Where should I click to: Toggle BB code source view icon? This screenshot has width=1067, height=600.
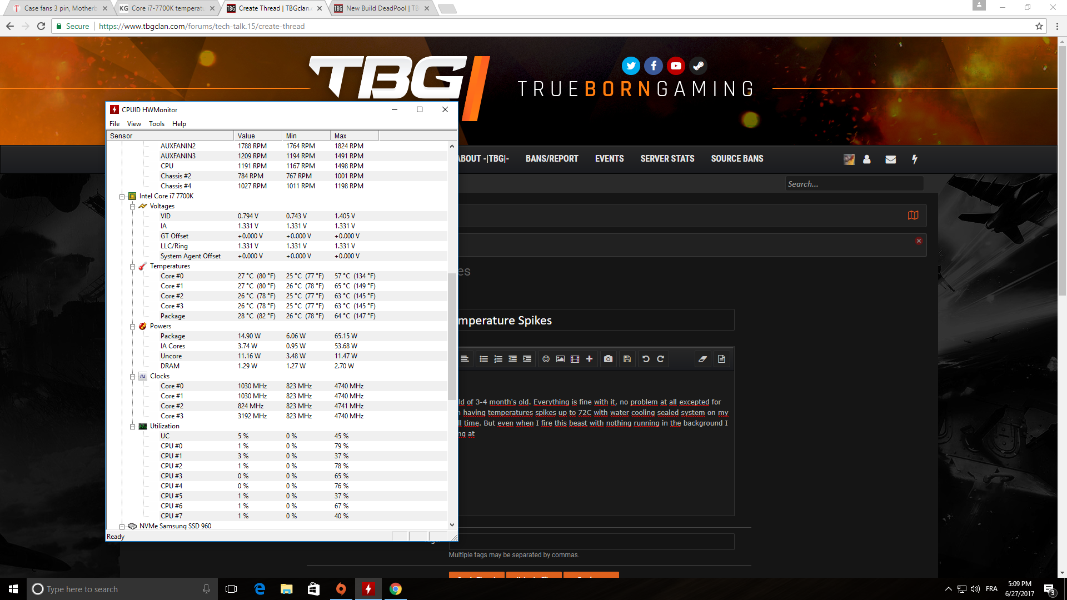[722, 359]
